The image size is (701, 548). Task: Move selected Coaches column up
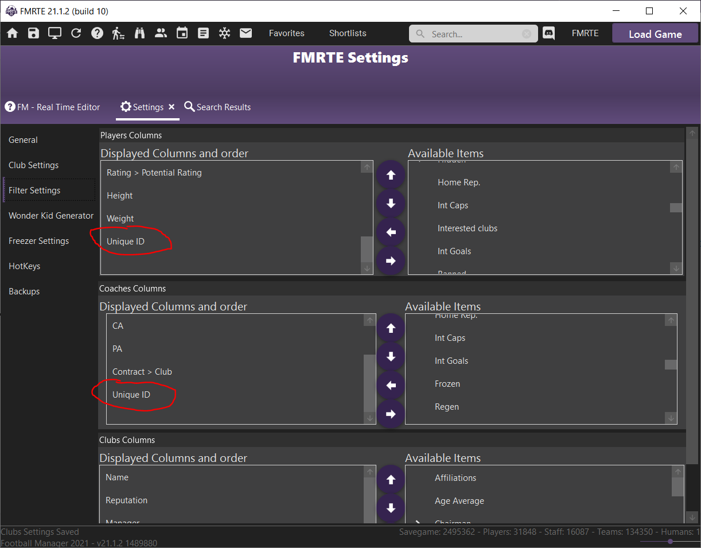coord(391,328)
